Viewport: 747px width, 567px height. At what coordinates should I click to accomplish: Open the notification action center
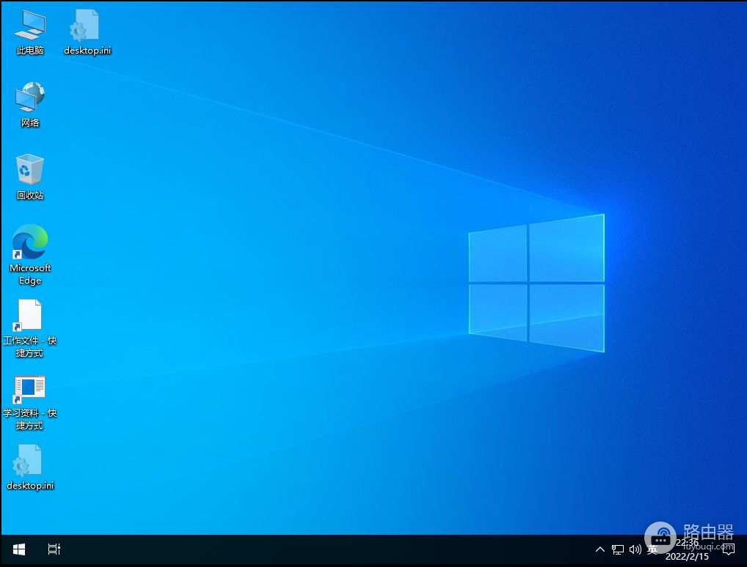coord(729,549)
